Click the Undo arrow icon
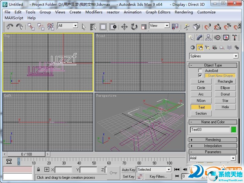 pyautogui.click(x=10, y=27)
